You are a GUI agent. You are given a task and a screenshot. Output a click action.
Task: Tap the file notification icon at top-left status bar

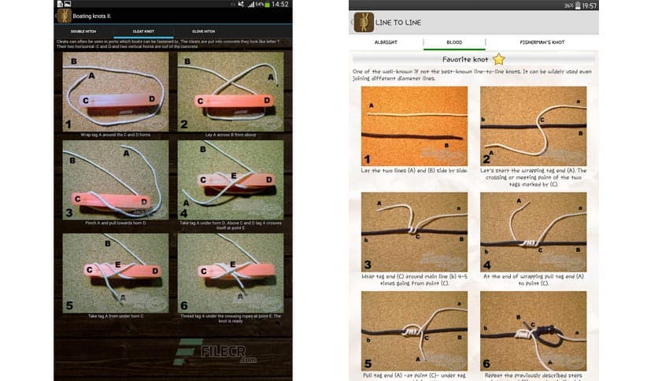click(x=60, y=4)
